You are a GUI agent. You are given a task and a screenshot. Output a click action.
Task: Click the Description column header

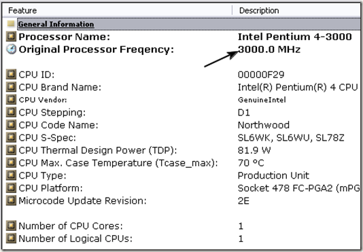296,11
